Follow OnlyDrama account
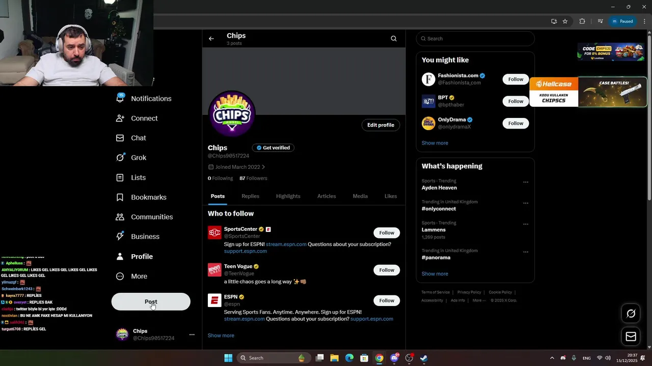Viewport: 652px width, 366px height. 515,123
